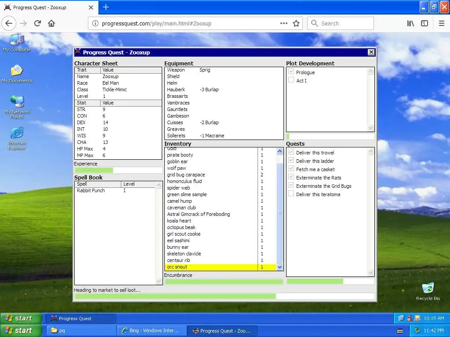Go to the browser home page

[51, 23]
